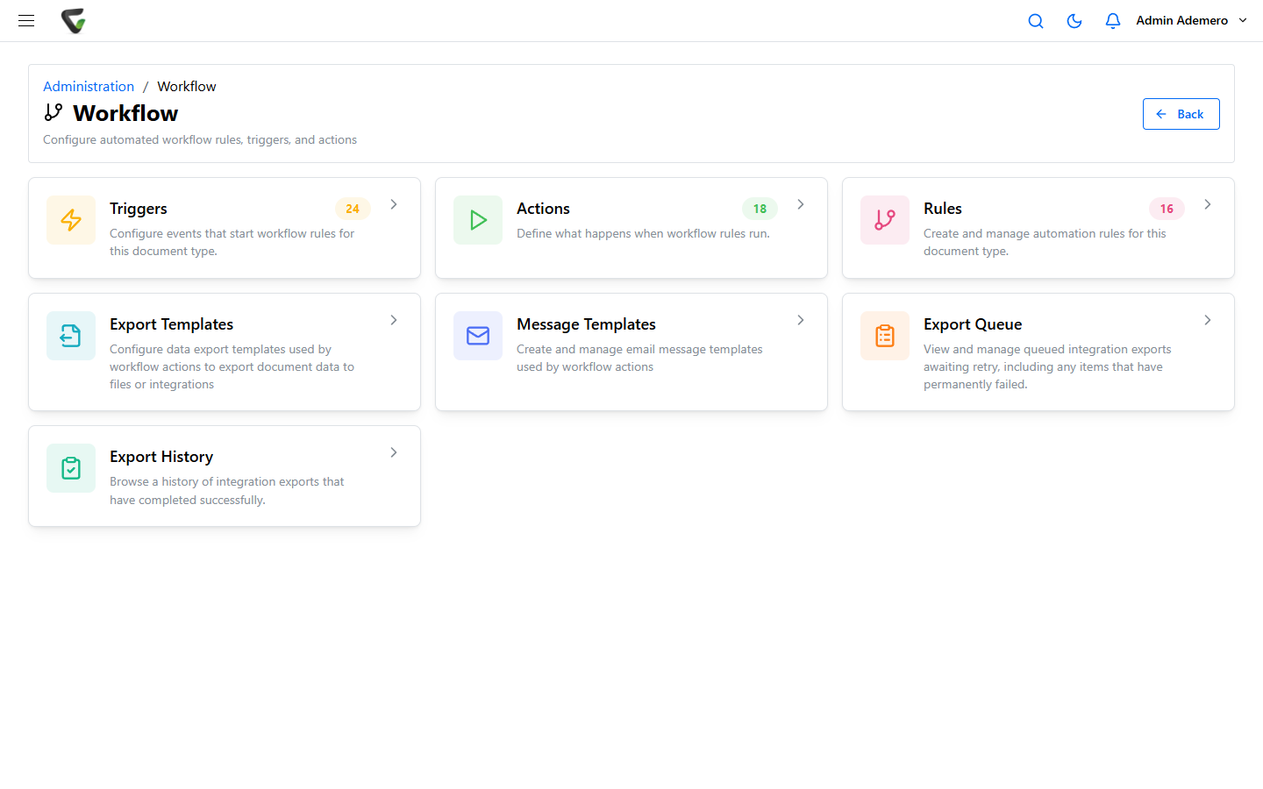The image size is (1263, 789).
Task: Open the notifications bell
Action: pos(1113,21)
